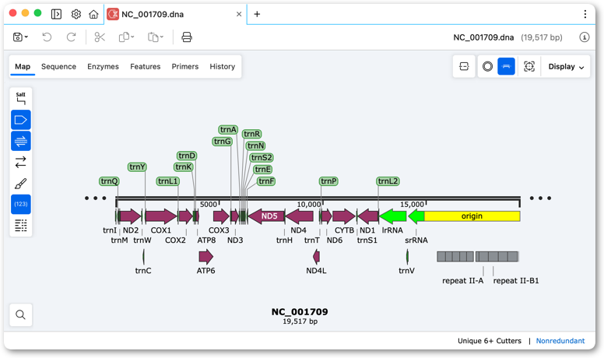Click the description panel lines icon
Screen dimensions: 604x358
pos(21,226)
